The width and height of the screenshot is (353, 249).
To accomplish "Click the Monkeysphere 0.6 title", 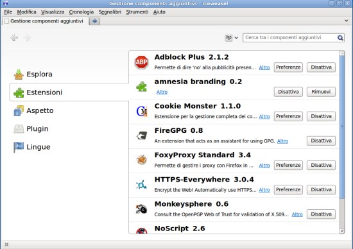I will [191, 204].
